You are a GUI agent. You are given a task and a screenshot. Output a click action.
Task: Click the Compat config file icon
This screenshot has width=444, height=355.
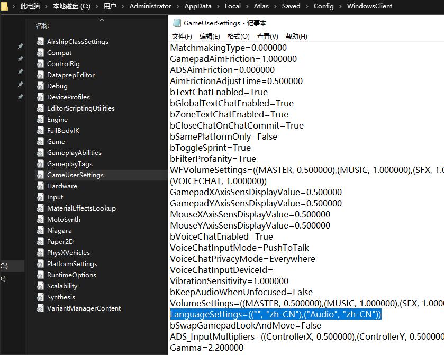coord(40,53)
